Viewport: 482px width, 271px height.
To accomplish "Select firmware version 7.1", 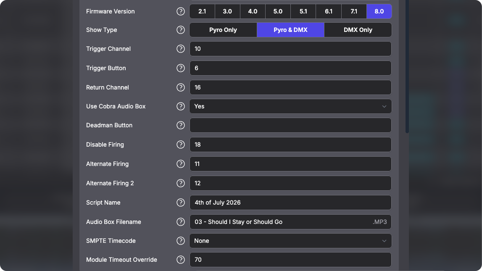I will (354, 11).
